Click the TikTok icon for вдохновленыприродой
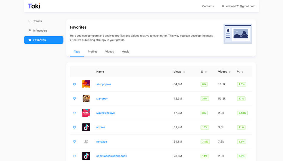The height and width of the screenshot is (161, 283). point(86,156)
